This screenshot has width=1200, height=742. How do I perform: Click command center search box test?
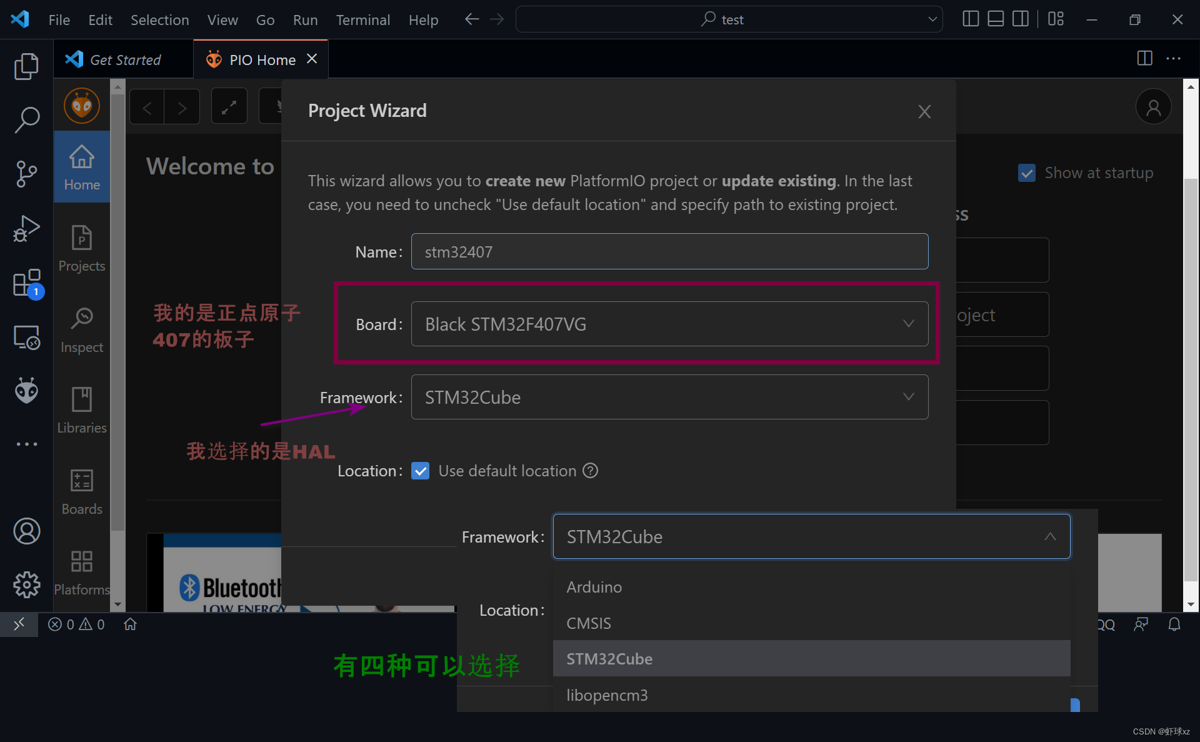pyautogui.click(x=729, y=19)
